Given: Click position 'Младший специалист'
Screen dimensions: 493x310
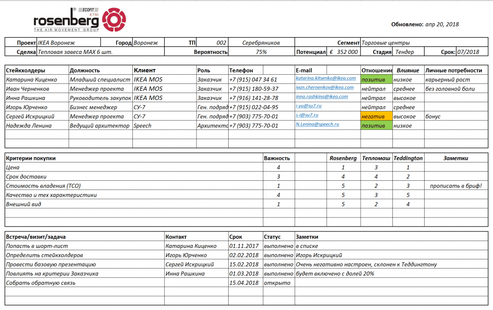Looking at the screenshot, I should pyautogui.click(x=100, y=80).
